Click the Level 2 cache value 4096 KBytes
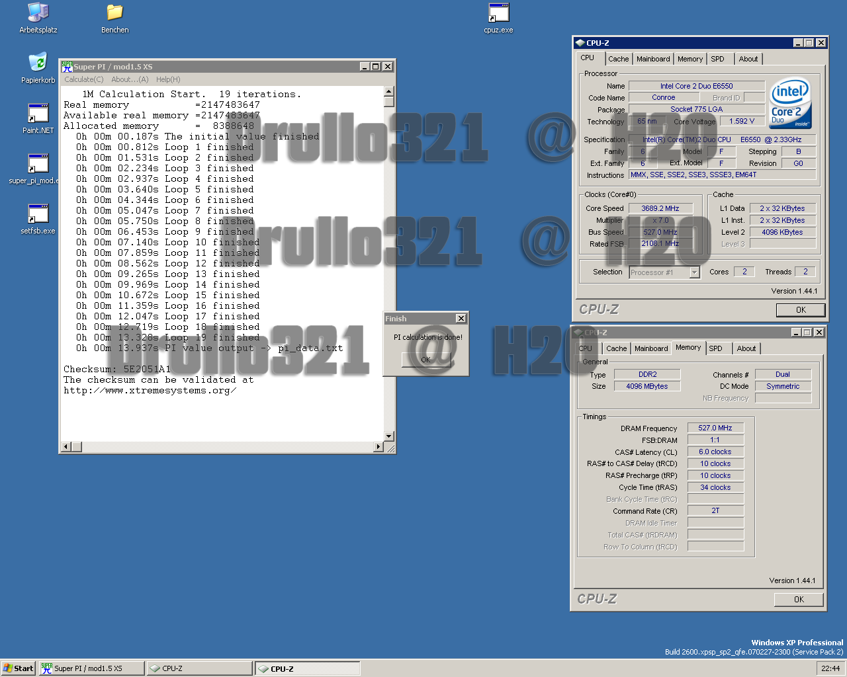 click(782, 232)
